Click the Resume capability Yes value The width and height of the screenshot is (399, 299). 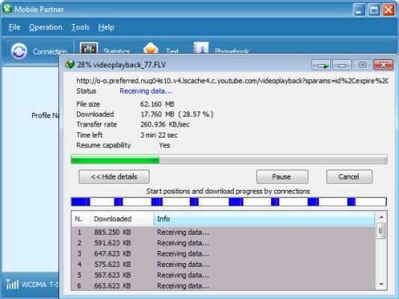click(x=164, y=145)
